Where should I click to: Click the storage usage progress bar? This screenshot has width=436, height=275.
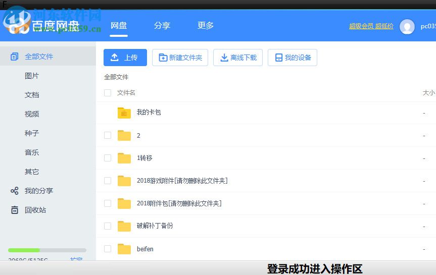click(47, 250)
